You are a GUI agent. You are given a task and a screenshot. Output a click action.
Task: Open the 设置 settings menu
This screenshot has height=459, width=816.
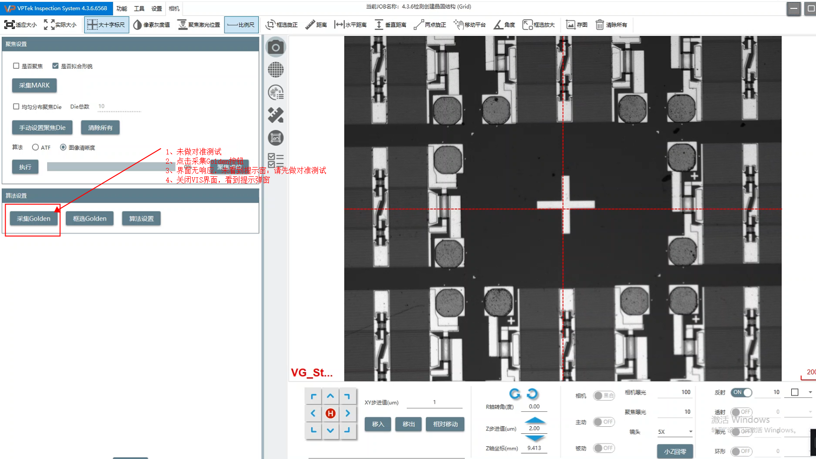pyautogui.click(x=157, y=8)
